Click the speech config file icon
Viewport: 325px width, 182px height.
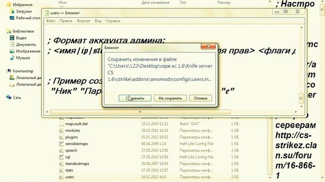[61, 150]
